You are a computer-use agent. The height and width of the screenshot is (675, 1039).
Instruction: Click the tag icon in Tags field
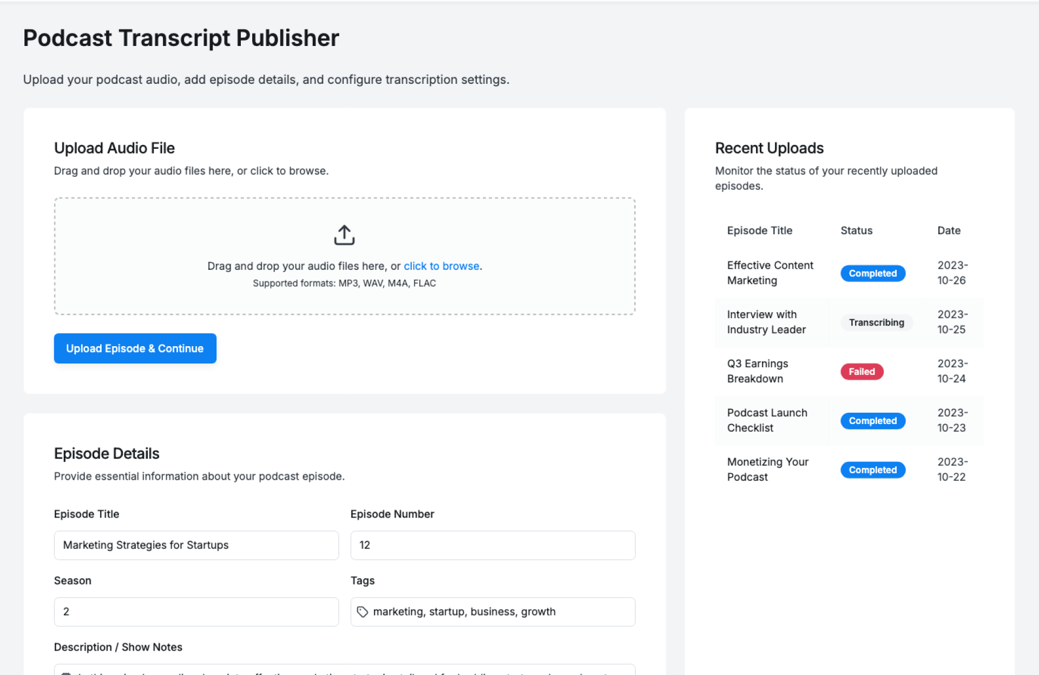362,612
